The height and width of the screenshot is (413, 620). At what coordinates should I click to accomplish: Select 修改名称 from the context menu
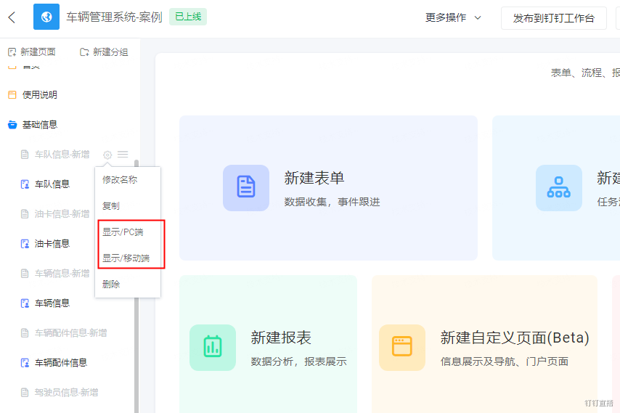(120, 180)
